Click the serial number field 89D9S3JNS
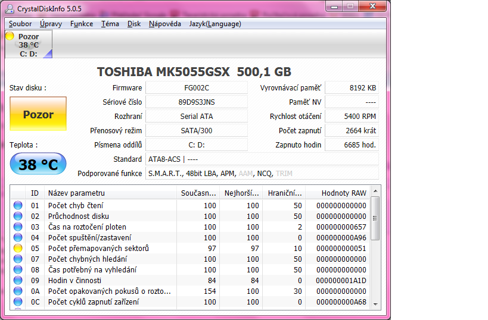 click(197, 102)
